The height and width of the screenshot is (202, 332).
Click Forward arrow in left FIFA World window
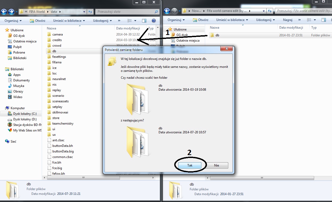click(11, 11)
